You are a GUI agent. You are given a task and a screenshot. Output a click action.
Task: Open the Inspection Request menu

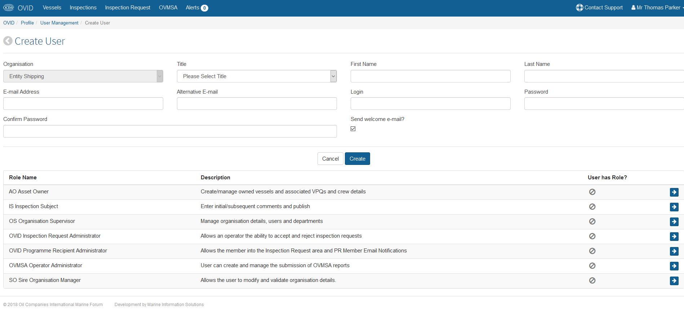pos(128,8)
